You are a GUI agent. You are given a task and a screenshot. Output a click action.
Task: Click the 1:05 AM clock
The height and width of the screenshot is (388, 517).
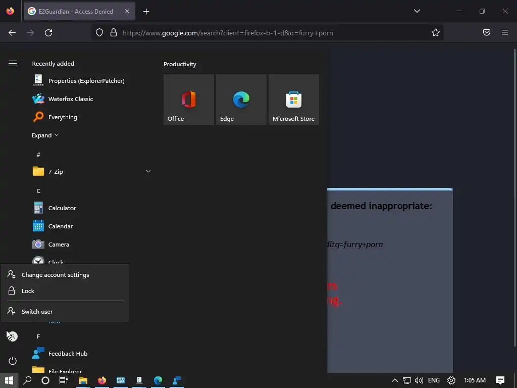coord(475,380)
